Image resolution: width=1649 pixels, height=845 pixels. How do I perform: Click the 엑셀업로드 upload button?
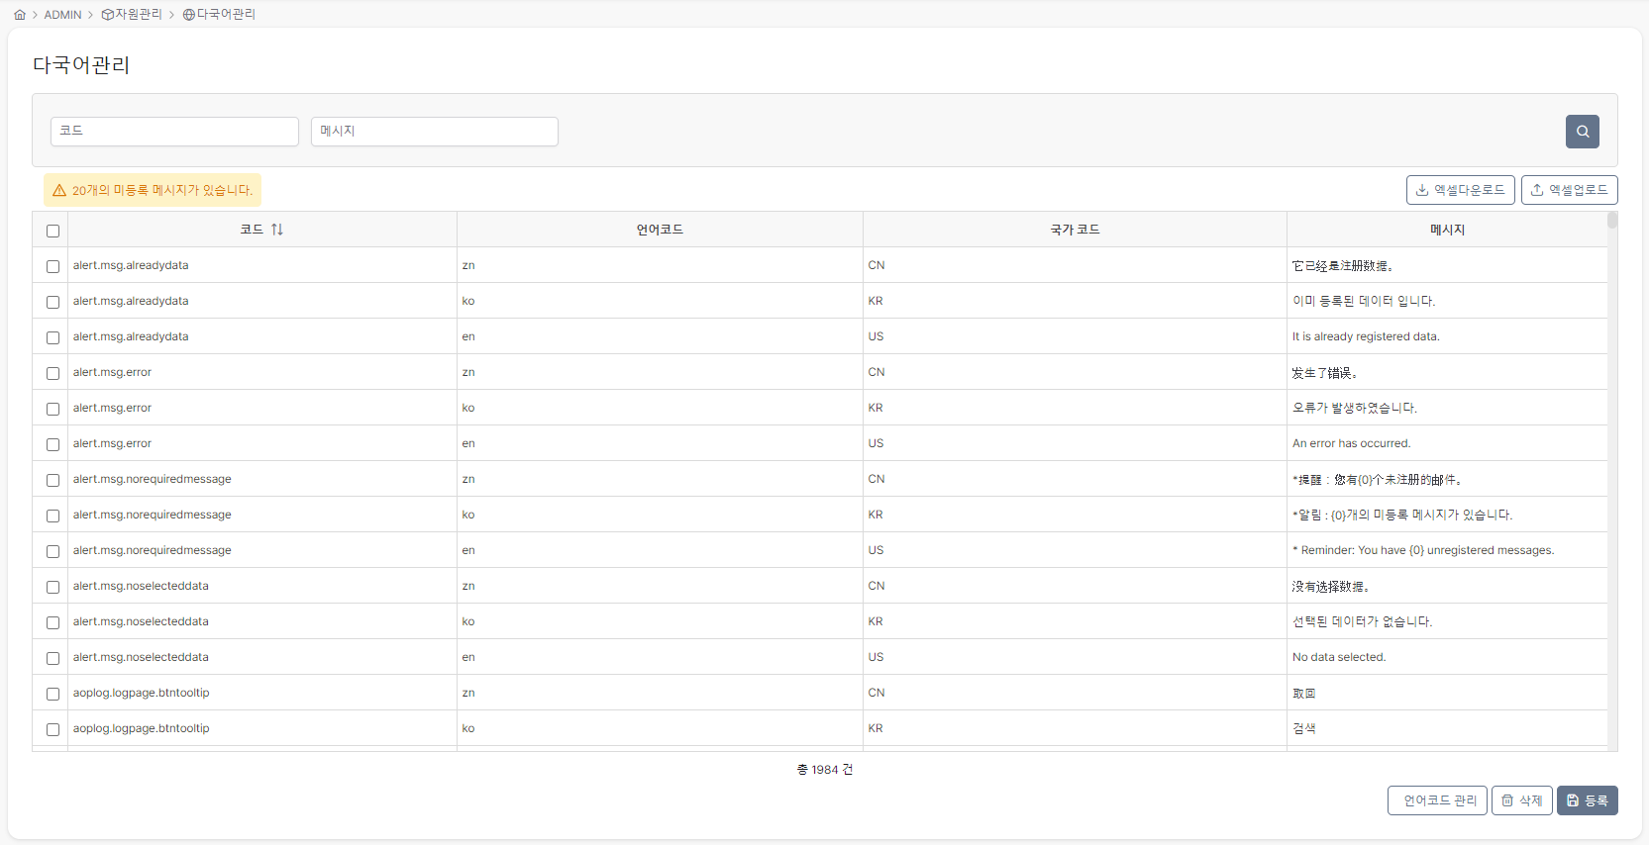(1569, 190)
